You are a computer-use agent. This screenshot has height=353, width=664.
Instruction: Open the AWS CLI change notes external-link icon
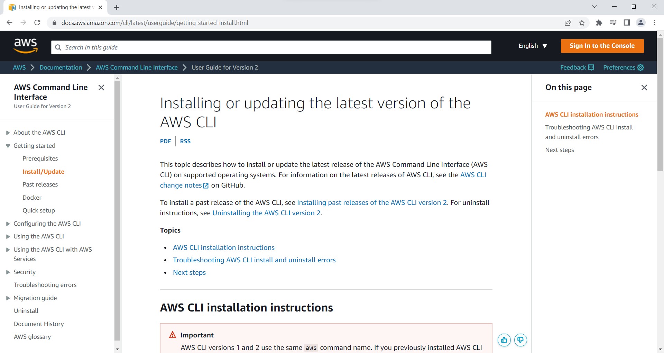206,186
